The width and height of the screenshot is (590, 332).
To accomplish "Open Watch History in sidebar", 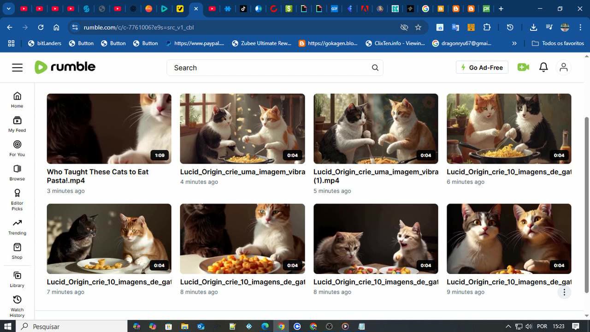I will point(17,306).
